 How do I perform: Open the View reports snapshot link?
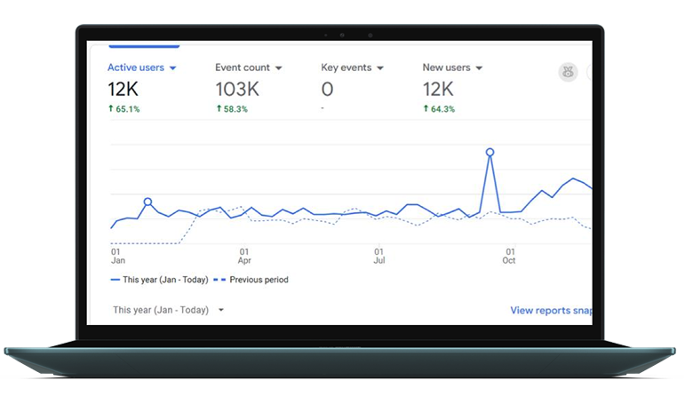click(550, 311)
